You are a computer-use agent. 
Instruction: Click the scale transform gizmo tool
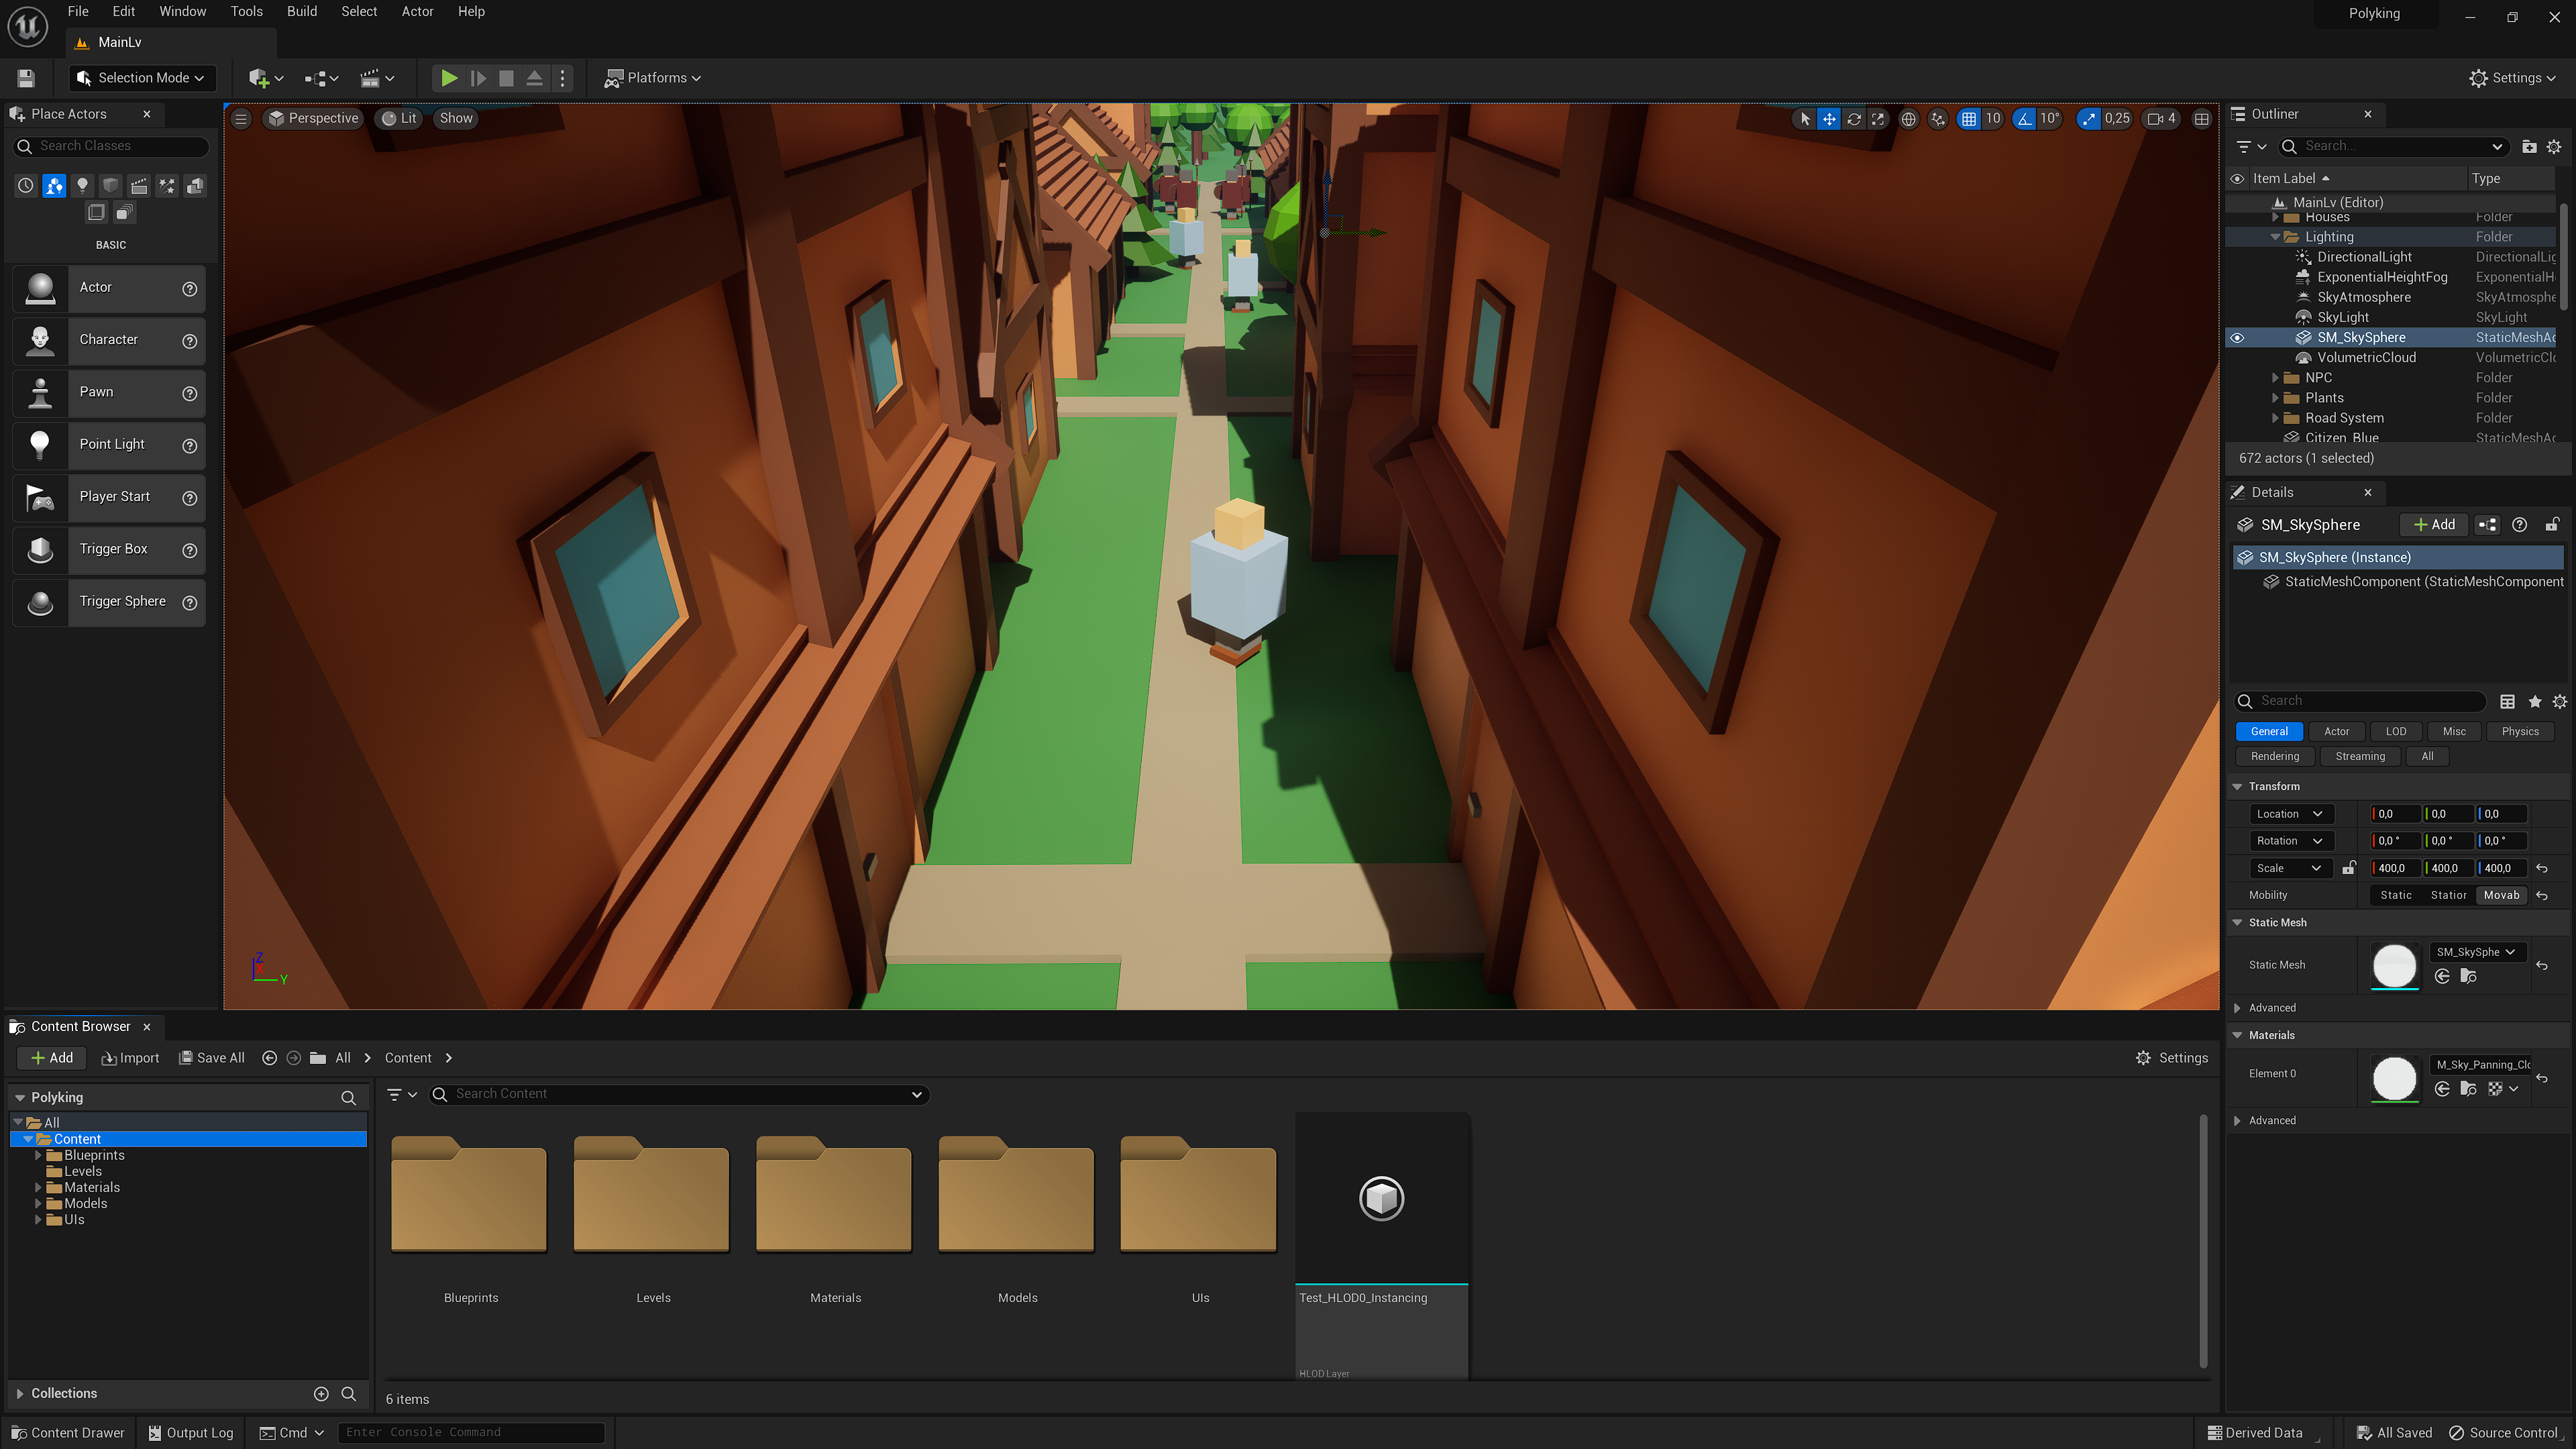coord(1878,119)
